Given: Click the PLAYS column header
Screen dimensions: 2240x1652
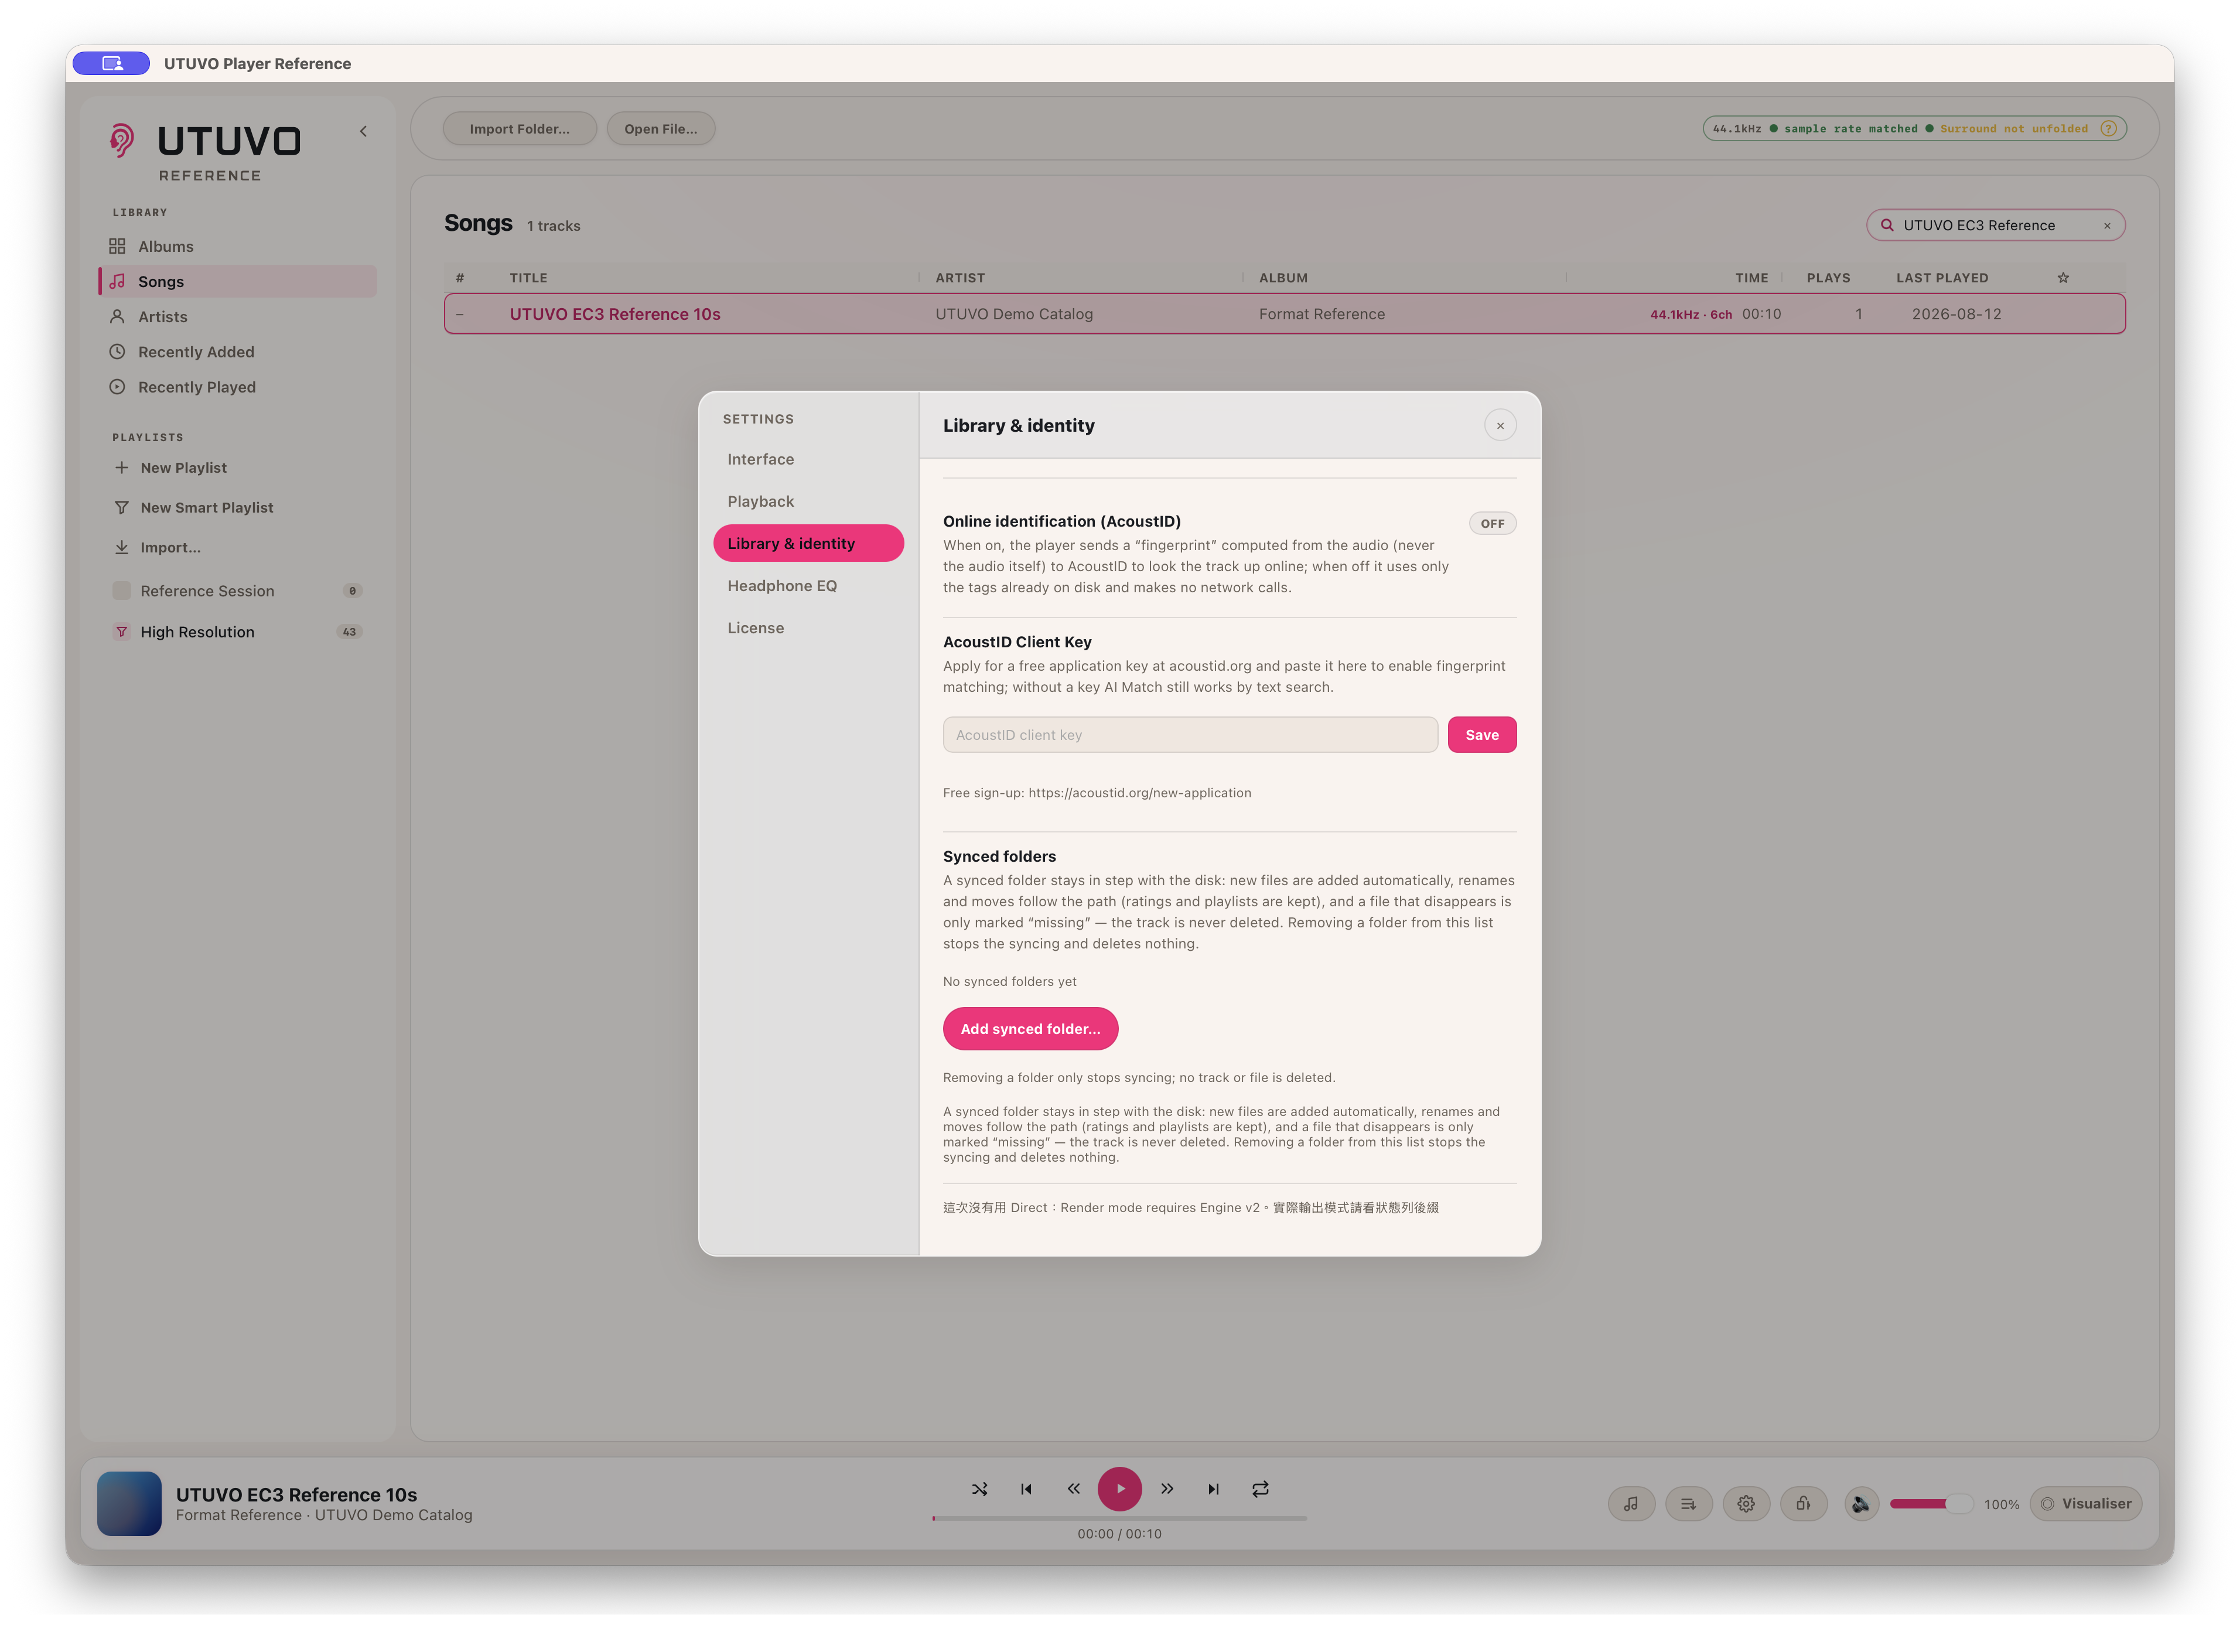Looking at the screenshot, I should tap(1828, 278).
